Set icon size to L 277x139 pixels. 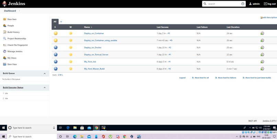tap(62, 75)
